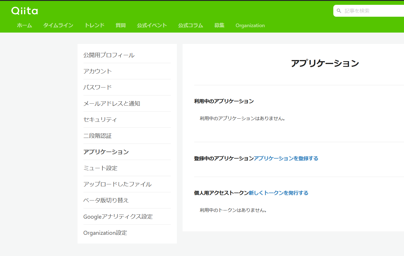Open 公開用プロフィール settings
Viewport: 404px width, 256px height.
(127, 55)
